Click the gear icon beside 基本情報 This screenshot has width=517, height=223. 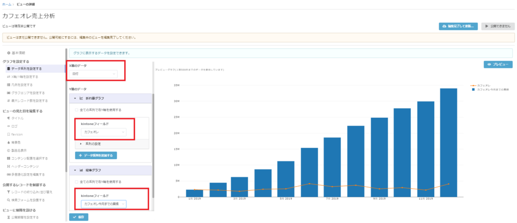click(x=9, y=53)
